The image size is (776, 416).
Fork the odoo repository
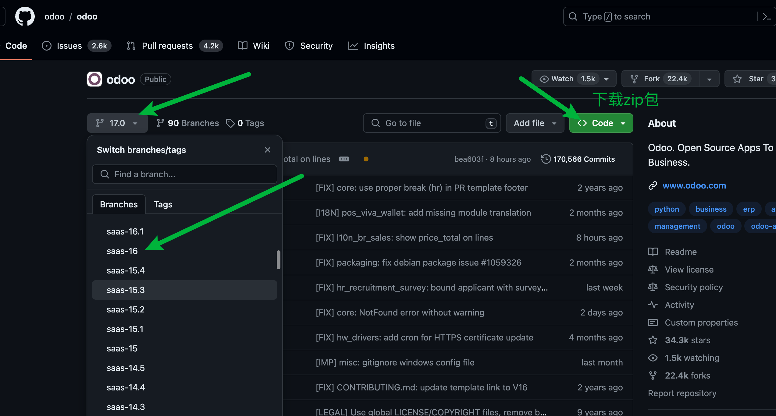(660, 79)
